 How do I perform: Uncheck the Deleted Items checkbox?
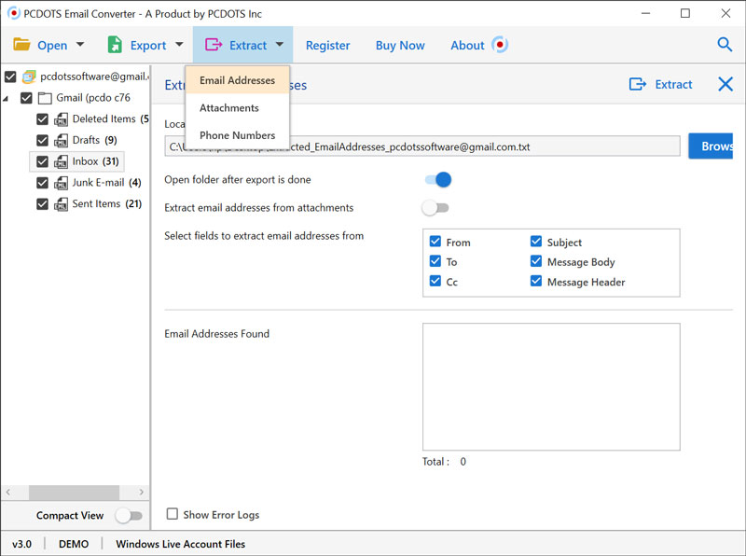(x=42, y=119)
